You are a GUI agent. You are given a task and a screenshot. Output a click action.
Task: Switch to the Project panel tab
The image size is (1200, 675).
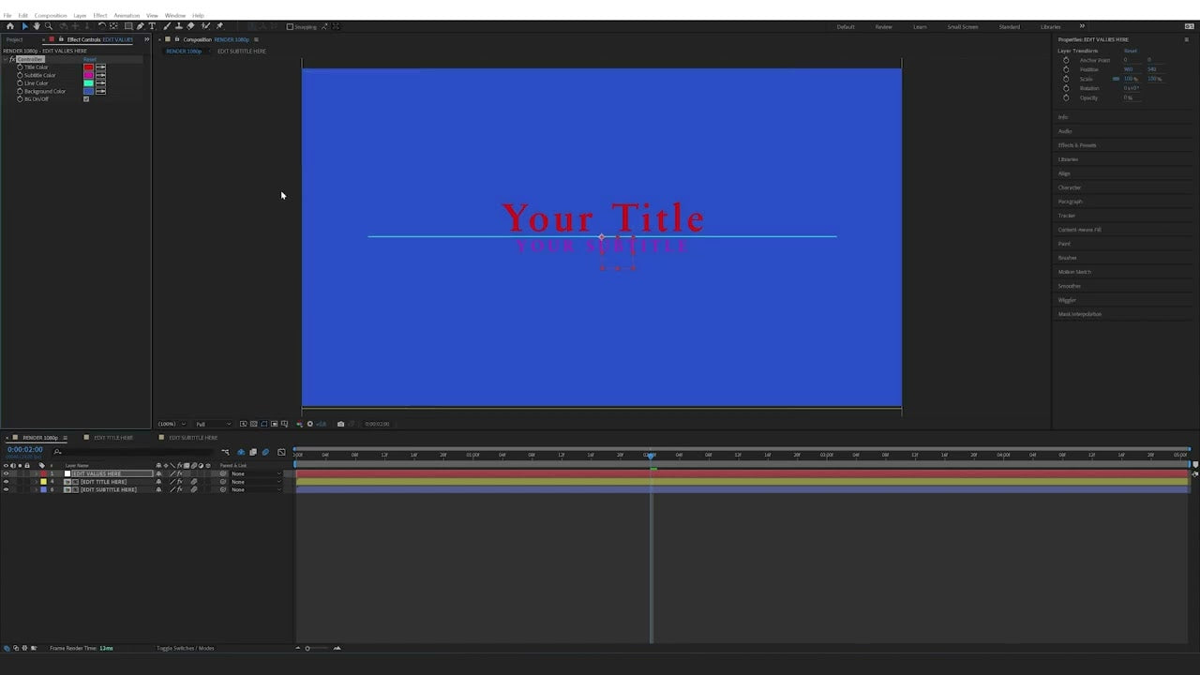pos(14,39)
